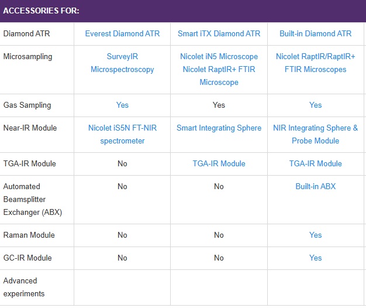Select the Automated Beamsplitter Exchanger row label

[33, 200]
